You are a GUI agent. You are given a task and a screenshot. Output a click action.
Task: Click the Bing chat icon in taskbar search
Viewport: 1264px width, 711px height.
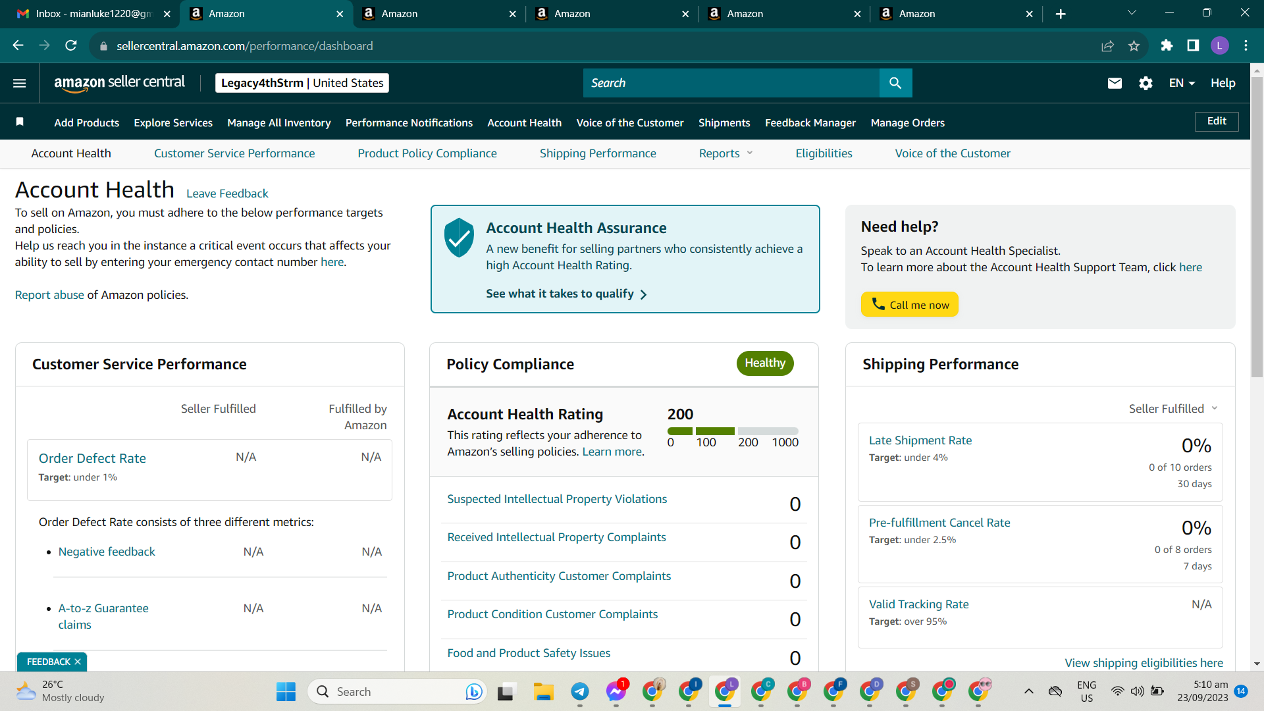[473, 692]
